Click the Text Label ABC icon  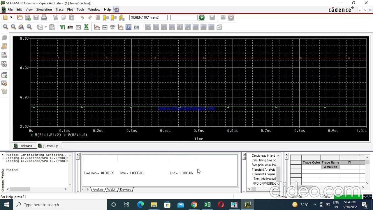[x=113, y=27]
